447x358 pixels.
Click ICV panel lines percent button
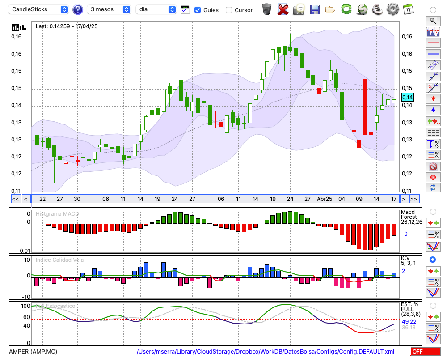[x=433, y=282]
